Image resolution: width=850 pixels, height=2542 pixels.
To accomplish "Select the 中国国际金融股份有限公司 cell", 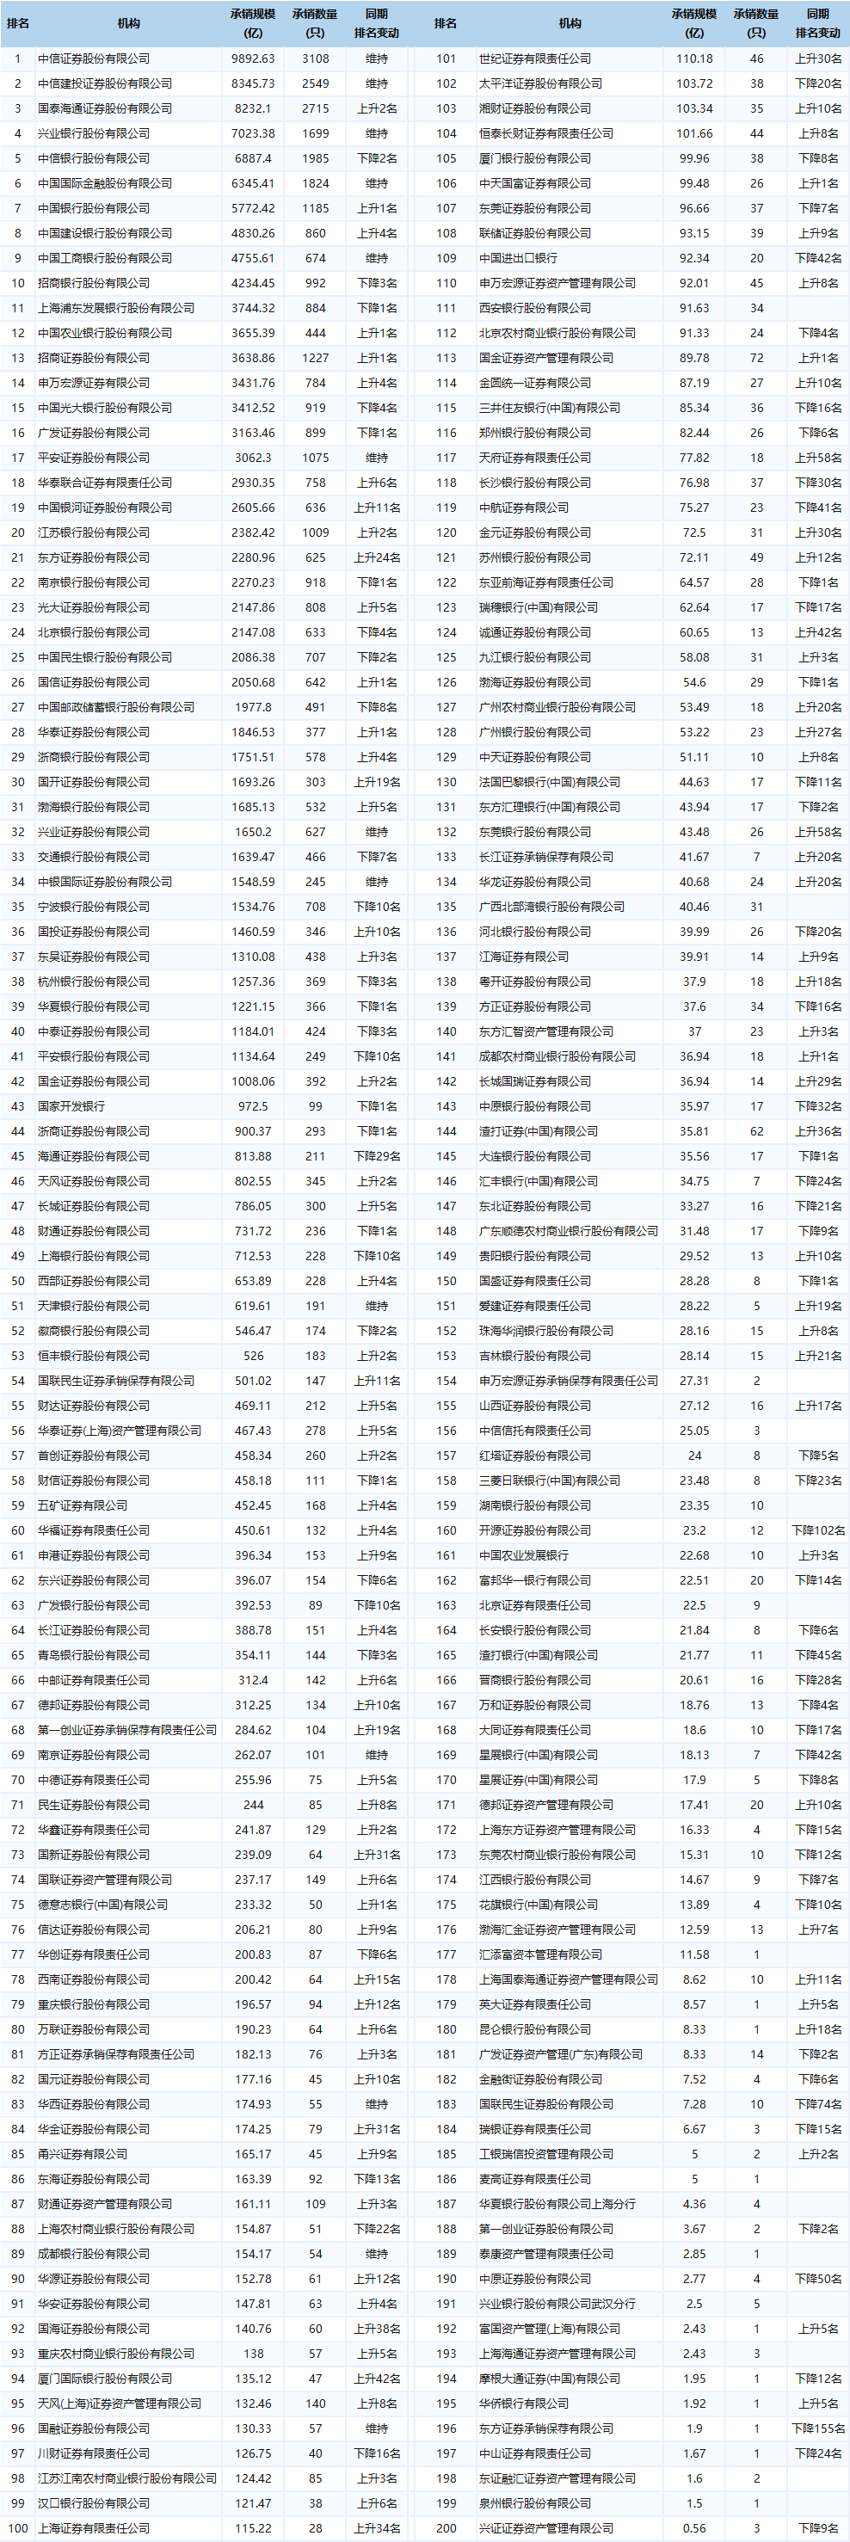I will (x=105, y=183).
